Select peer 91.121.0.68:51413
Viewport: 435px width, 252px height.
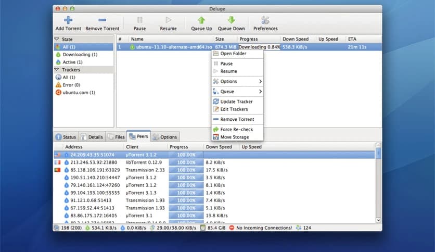point(214,200)
